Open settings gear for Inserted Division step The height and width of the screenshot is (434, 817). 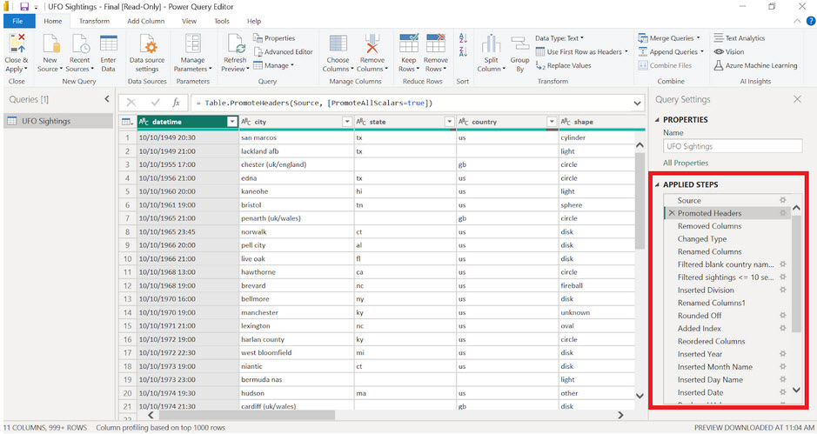(x=782, y=290)
